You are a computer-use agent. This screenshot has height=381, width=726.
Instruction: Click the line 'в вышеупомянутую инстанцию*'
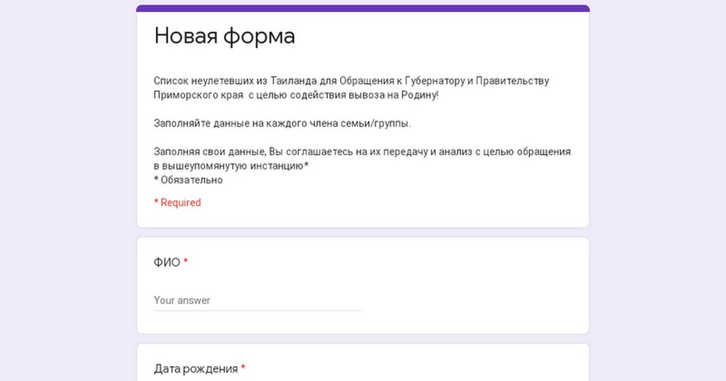(x=232, y=166)
